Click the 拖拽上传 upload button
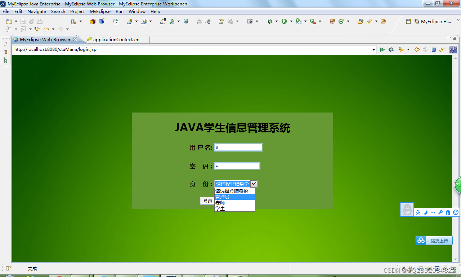Viewport: 461px width, 277px height. tap(434, 241)
